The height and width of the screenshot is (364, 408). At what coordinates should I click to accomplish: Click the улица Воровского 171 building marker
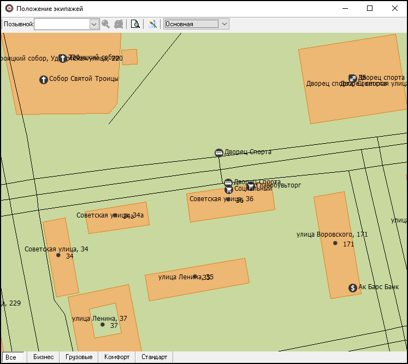(335, 243)
